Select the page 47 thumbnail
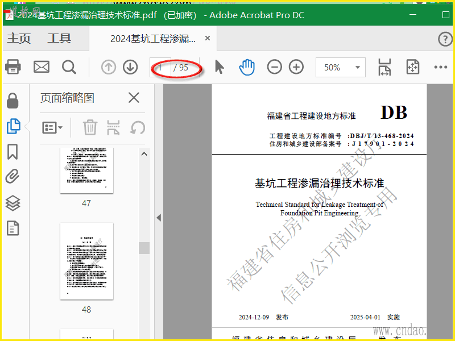Viewport: 455px width, 341px height. coord(87,170)
